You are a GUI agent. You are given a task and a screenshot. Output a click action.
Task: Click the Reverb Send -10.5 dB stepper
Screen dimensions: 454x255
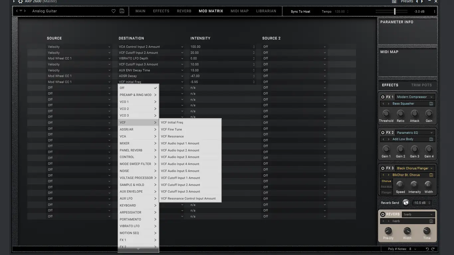[429, 203]
